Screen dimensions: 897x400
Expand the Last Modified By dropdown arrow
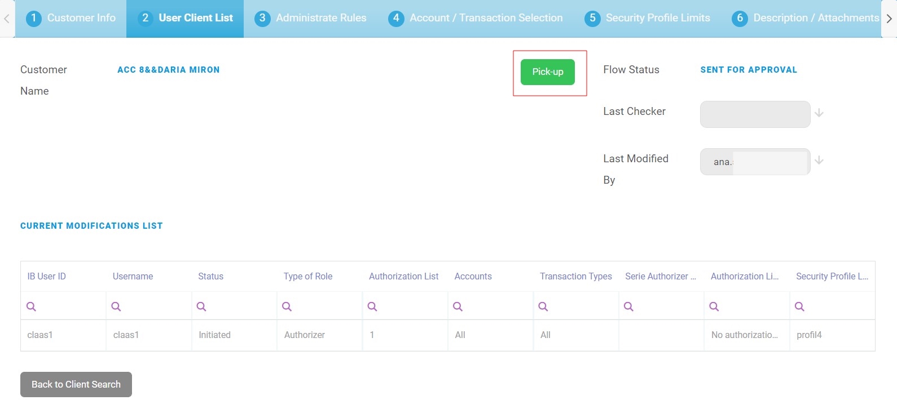(819, 161)
